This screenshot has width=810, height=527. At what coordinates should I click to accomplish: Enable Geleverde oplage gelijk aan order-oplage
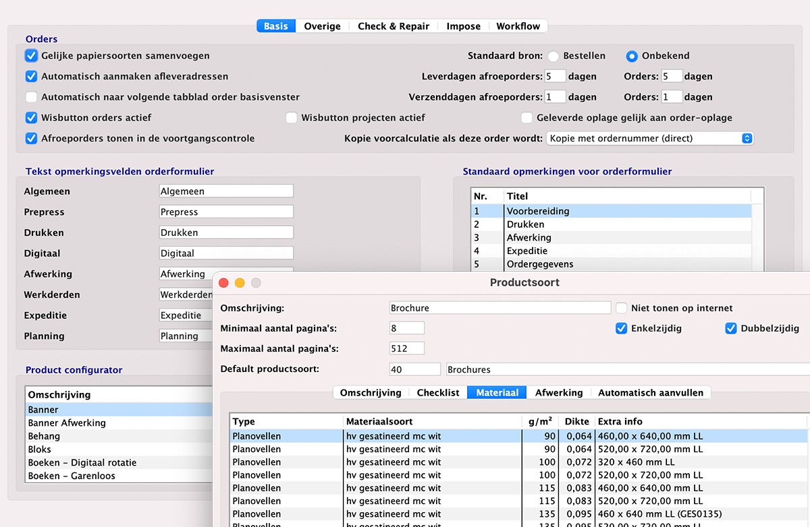[526, 117]
